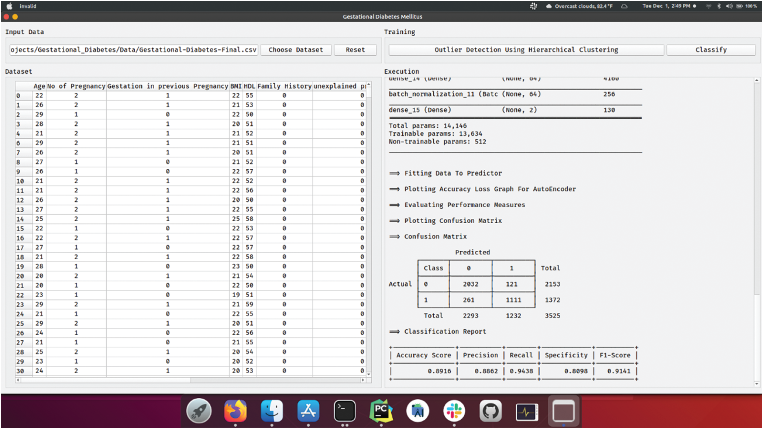Open the Bluetooth menu bar icon
This screenshot has height=429, width=763.
pyautogui.click(x=718, y=6)
